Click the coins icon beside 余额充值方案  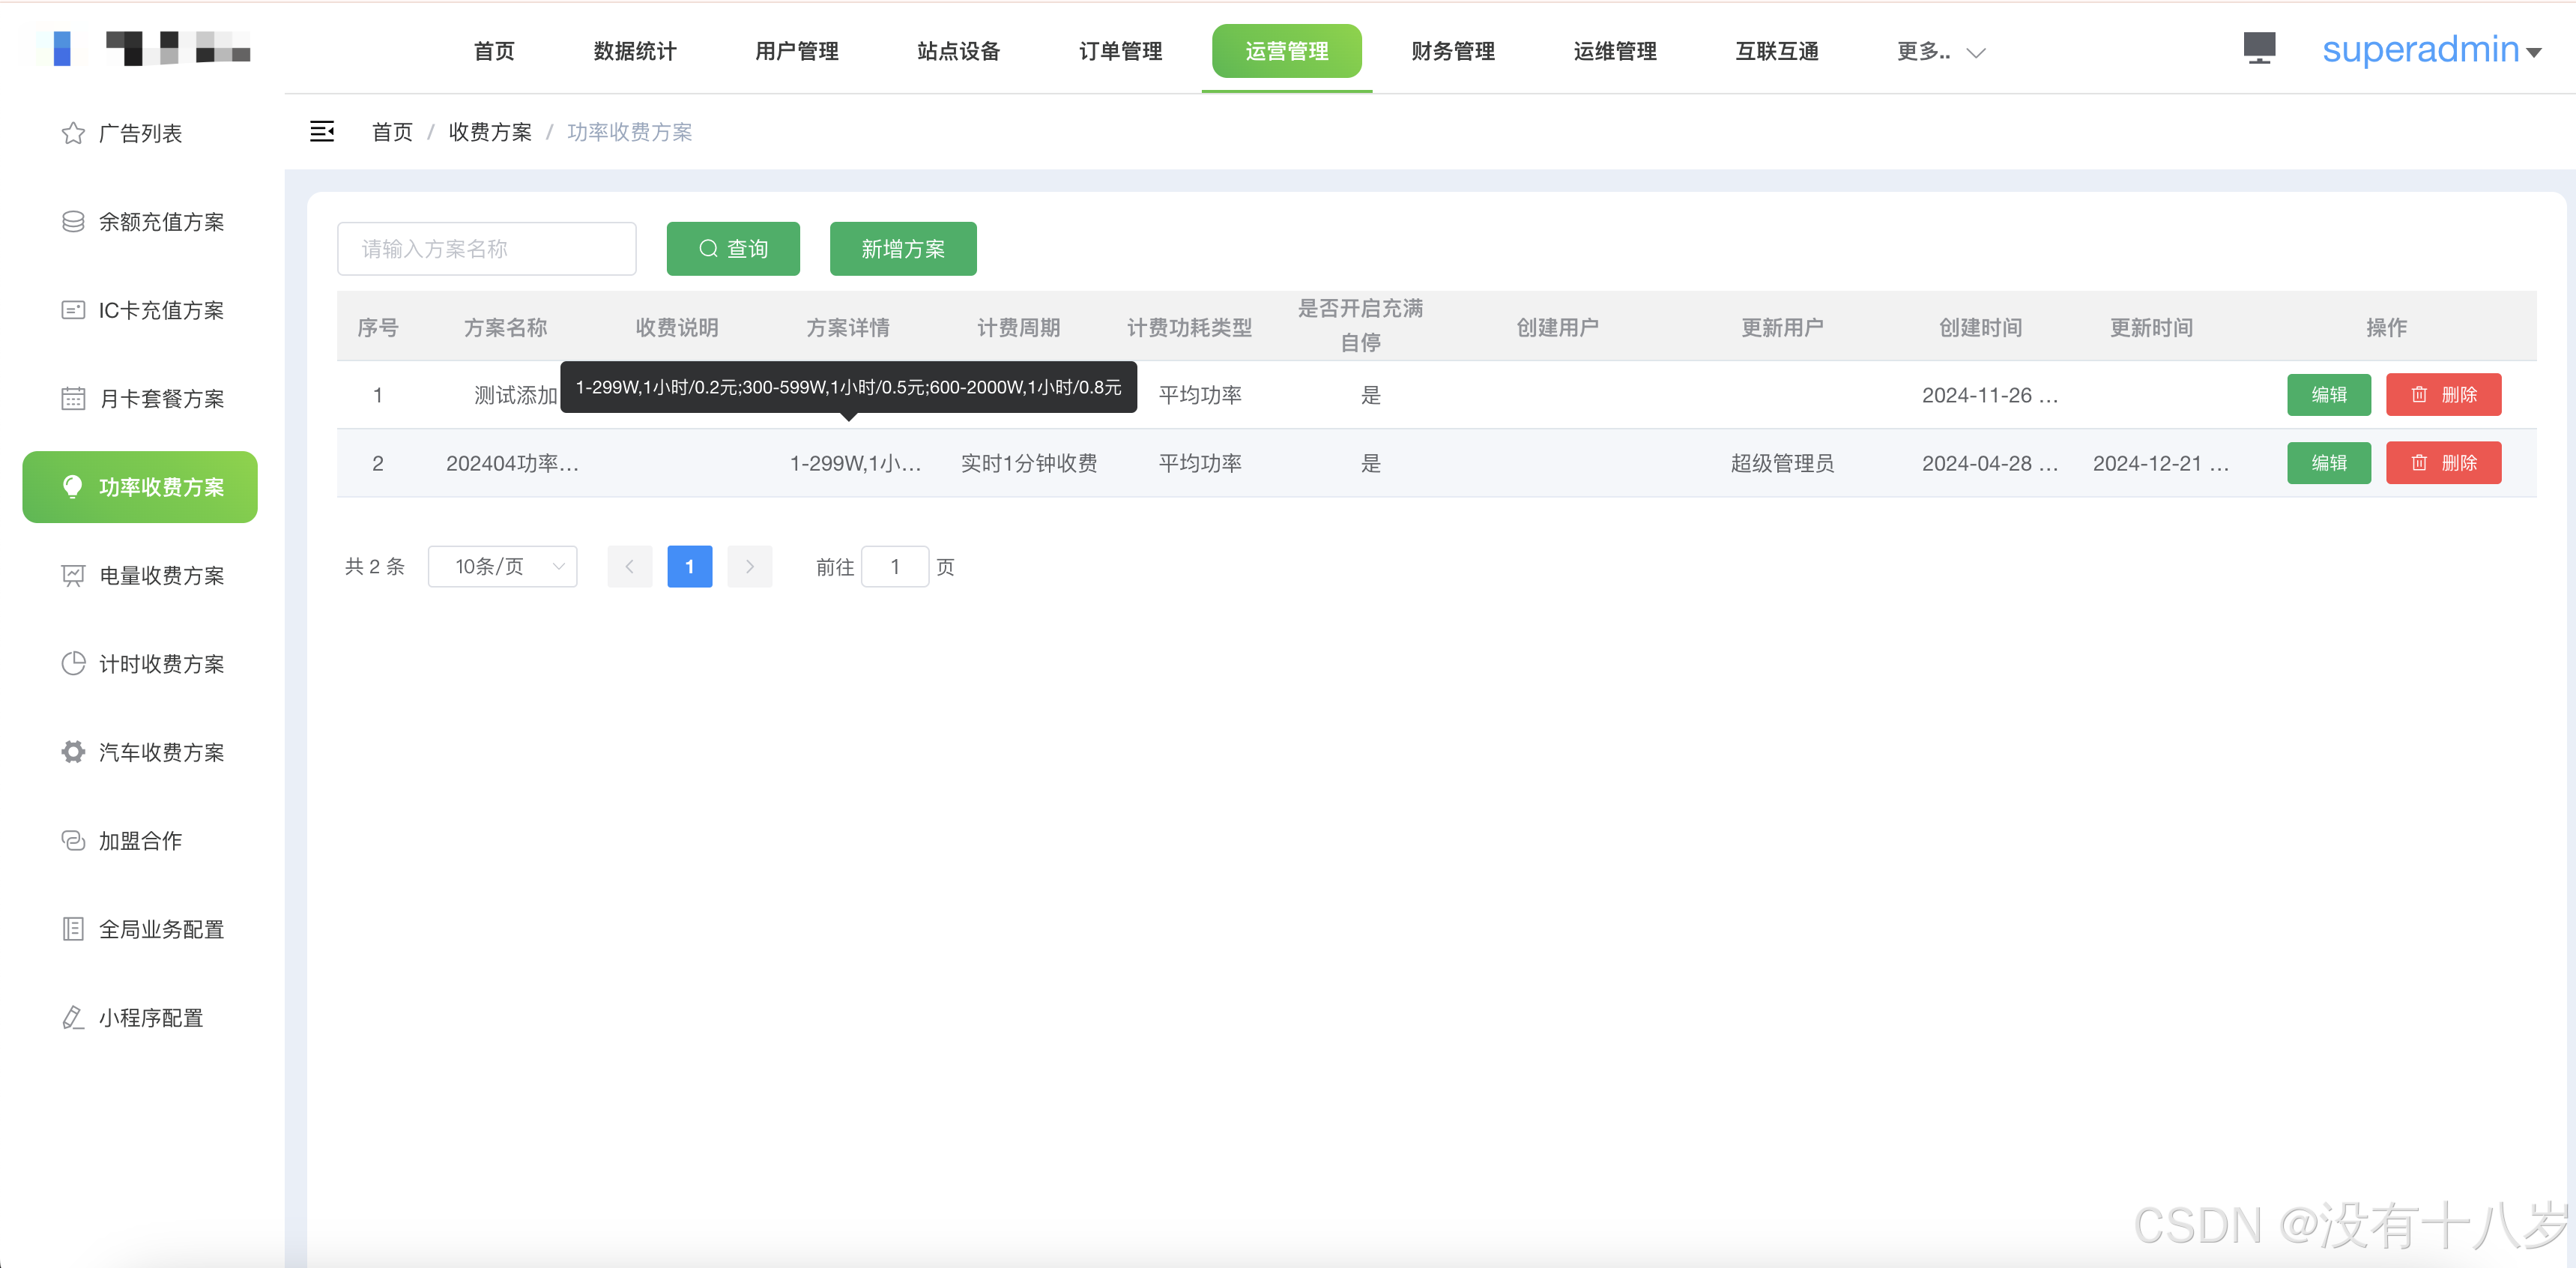(x=73, y=221)
